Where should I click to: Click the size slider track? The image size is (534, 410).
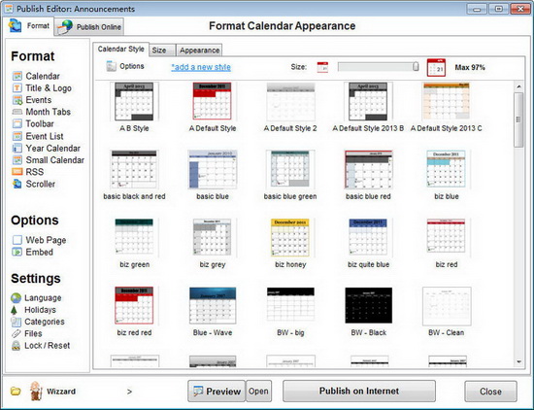(378, 67)
